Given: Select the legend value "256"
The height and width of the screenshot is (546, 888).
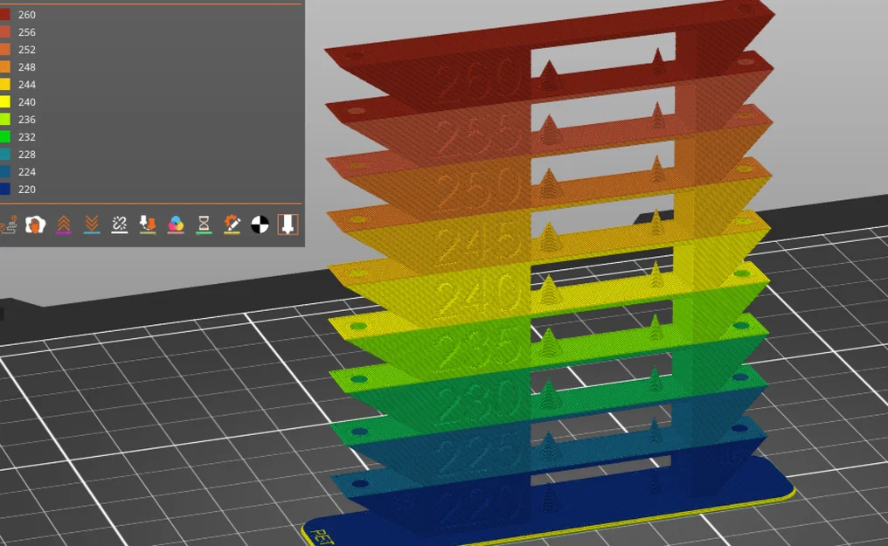Looking at the screenshot, I should pyautogui.click(x=26, y=32).
